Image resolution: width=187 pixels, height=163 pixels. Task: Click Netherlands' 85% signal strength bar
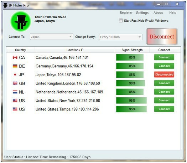pyautogui.click(x=130, y=92)
